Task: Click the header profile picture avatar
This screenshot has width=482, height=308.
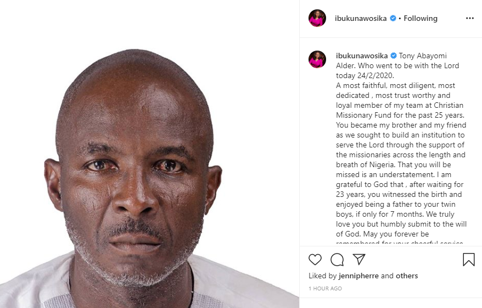Action: click(x=317, y=18)
